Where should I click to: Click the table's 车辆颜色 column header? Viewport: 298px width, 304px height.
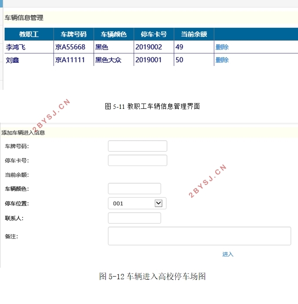pyautogui.click(x=114, y=35)
